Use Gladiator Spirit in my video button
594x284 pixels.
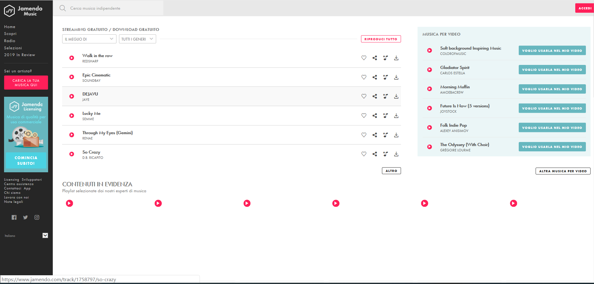[552, 70]
